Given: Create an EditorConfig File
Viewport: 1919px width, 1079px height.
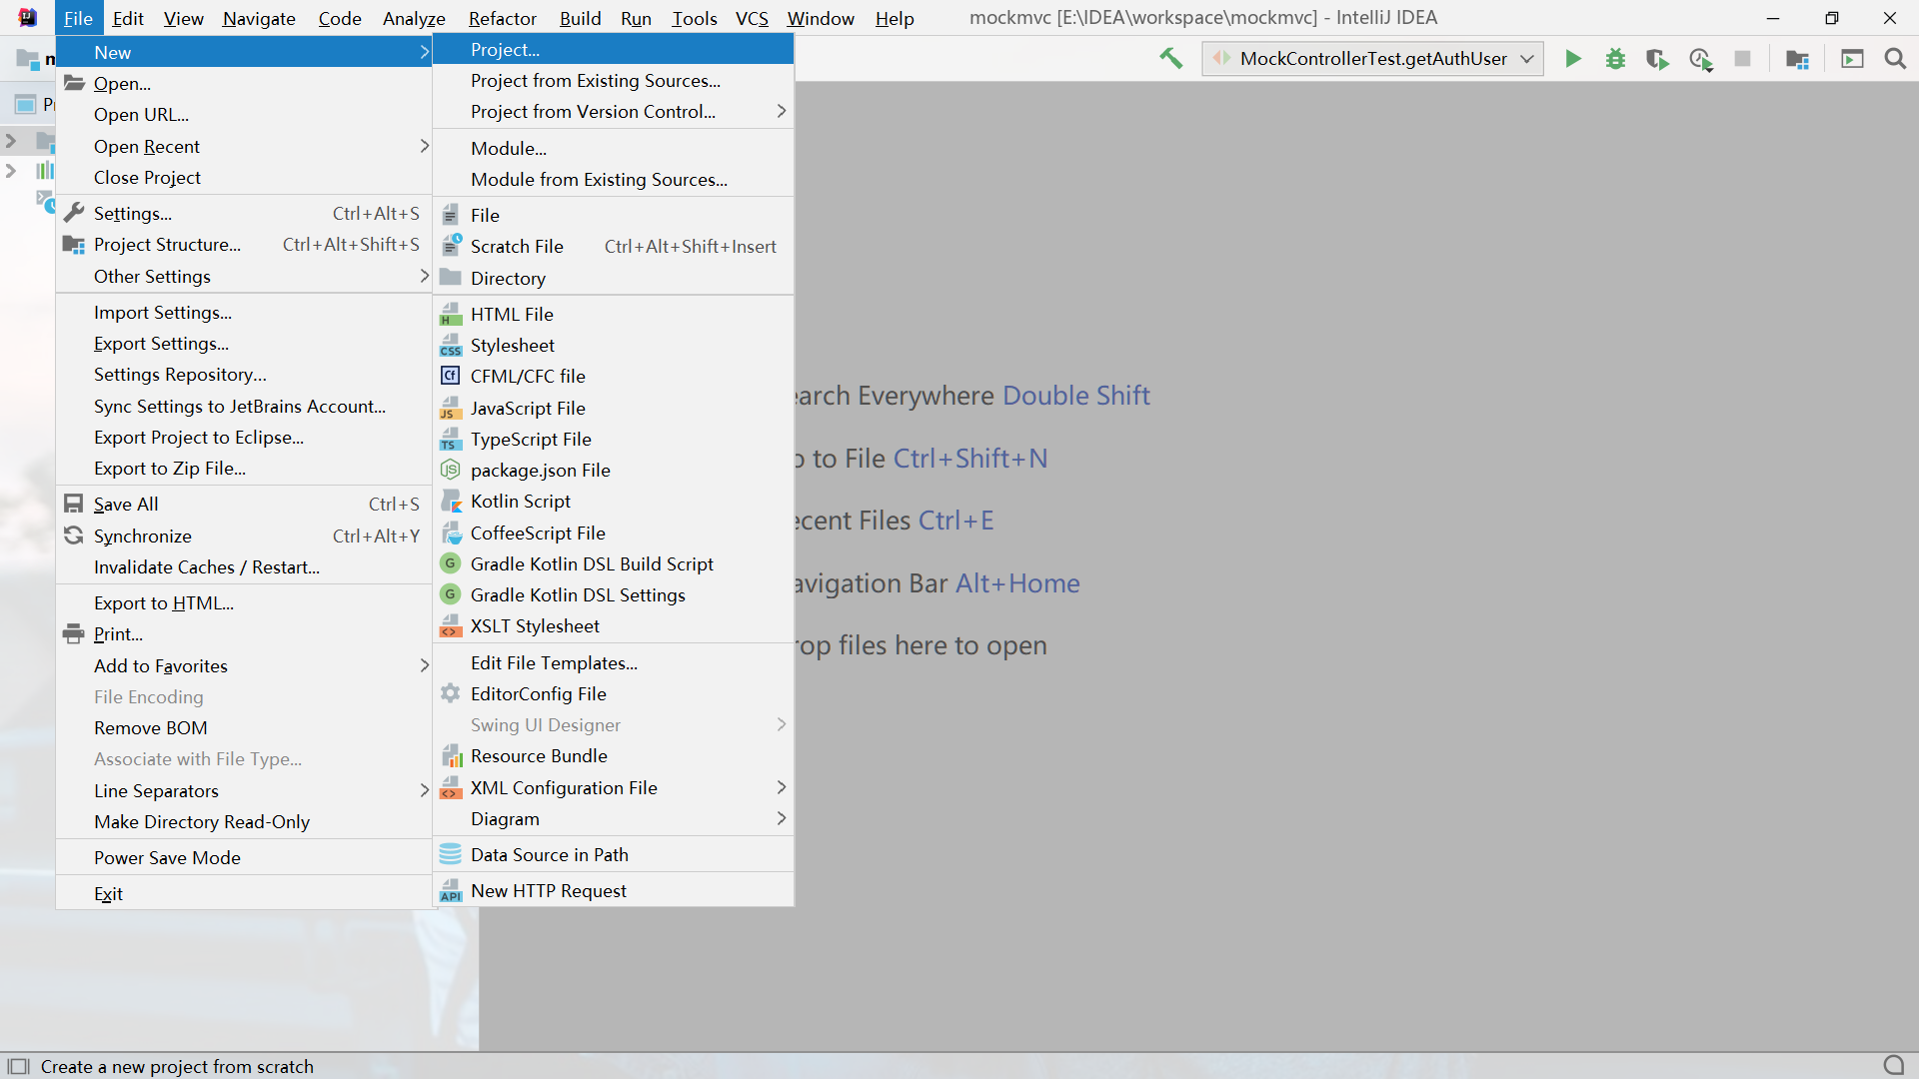Looking at the screenshot, I should click(614, 693).
